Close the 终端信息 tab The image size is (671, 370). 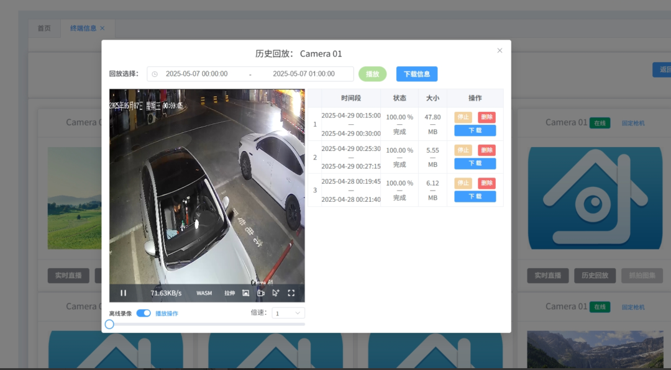[x=103, y=29]
